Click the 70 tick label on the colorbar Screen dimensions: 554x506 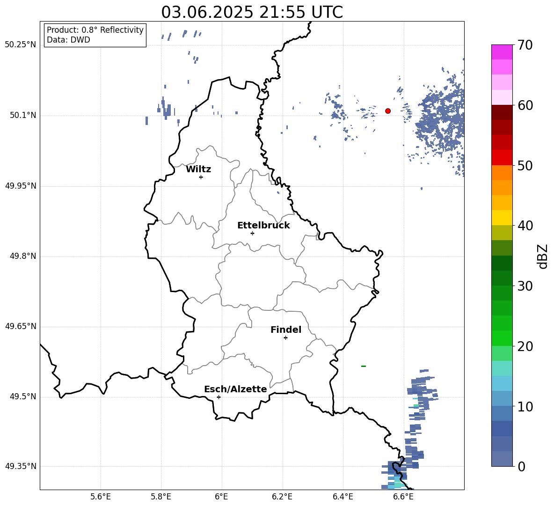[525, 45]
